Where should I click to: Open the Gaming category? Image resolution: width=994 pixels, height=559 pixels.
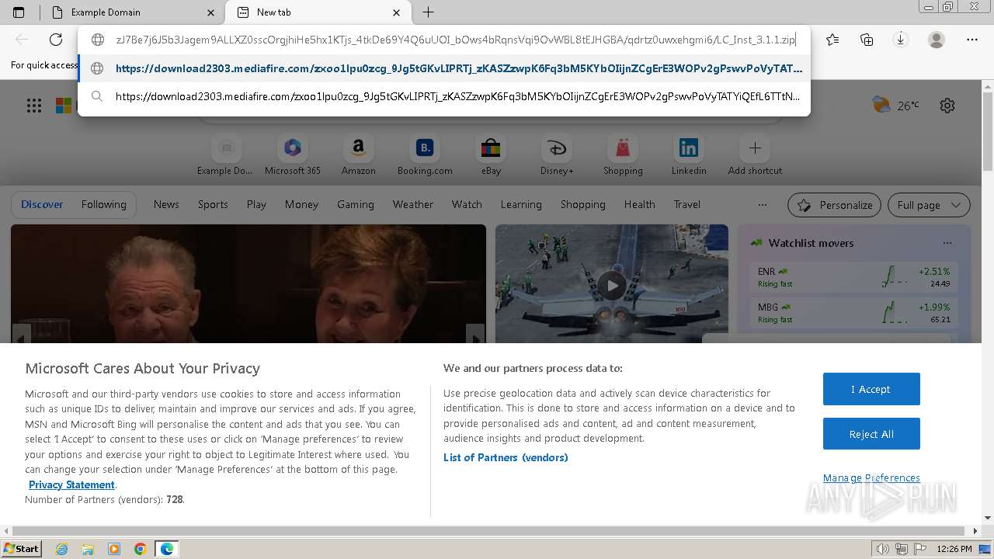pyautogui.click(x=356, y=204)
